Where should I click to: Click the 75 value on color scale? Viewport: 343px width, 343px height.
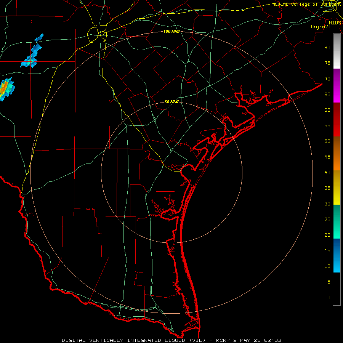pos(327,63)
